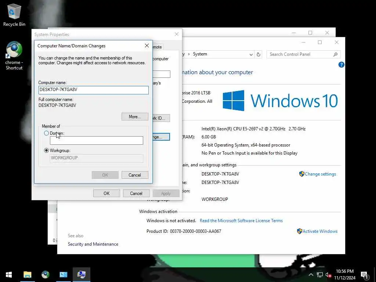Close the rear background window

pyautogui.click(x=327, y=33)
